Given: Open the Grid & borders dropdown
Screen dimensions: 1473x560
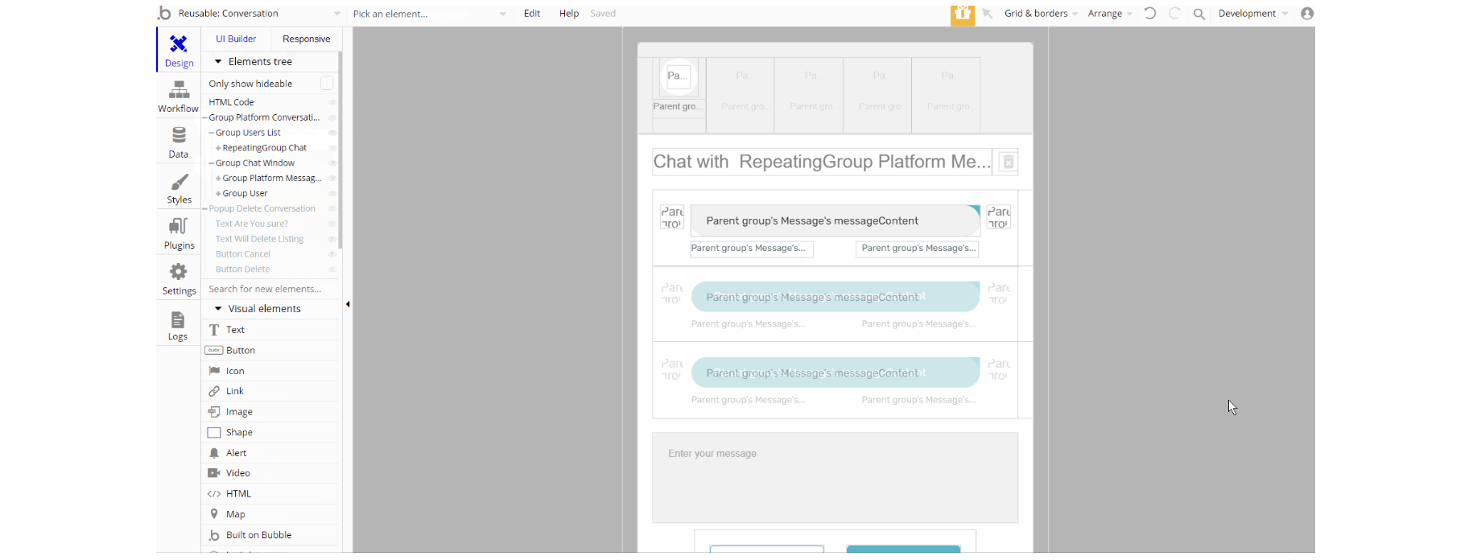Looking at the screenshot, I should (x=1040, y=14).
